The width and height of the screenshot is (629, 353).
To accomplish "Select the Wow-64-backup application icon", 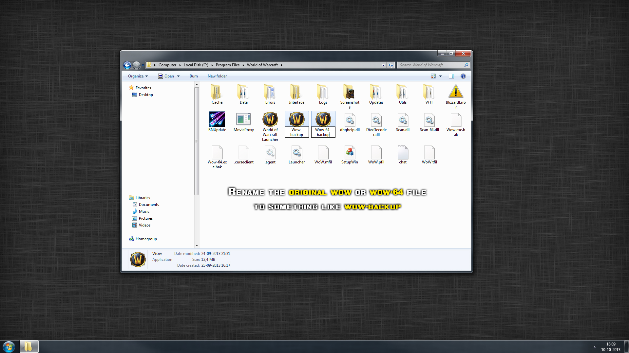I will [x=323, y=119].
